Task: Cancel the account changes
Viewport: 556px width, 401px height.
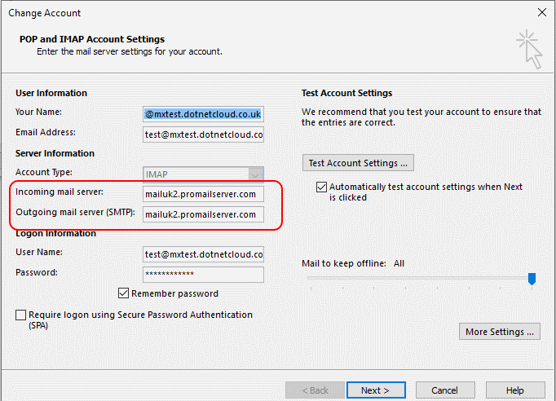Action: point(445,390)
